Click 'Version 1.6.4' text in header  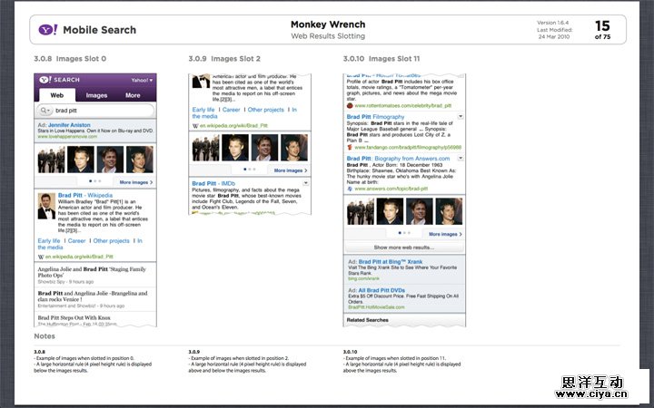click(x=552, y=23)
